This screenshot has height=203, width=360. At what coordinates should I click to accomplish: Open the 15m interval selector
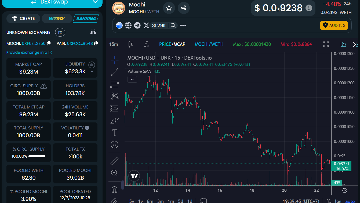(113, 44)
